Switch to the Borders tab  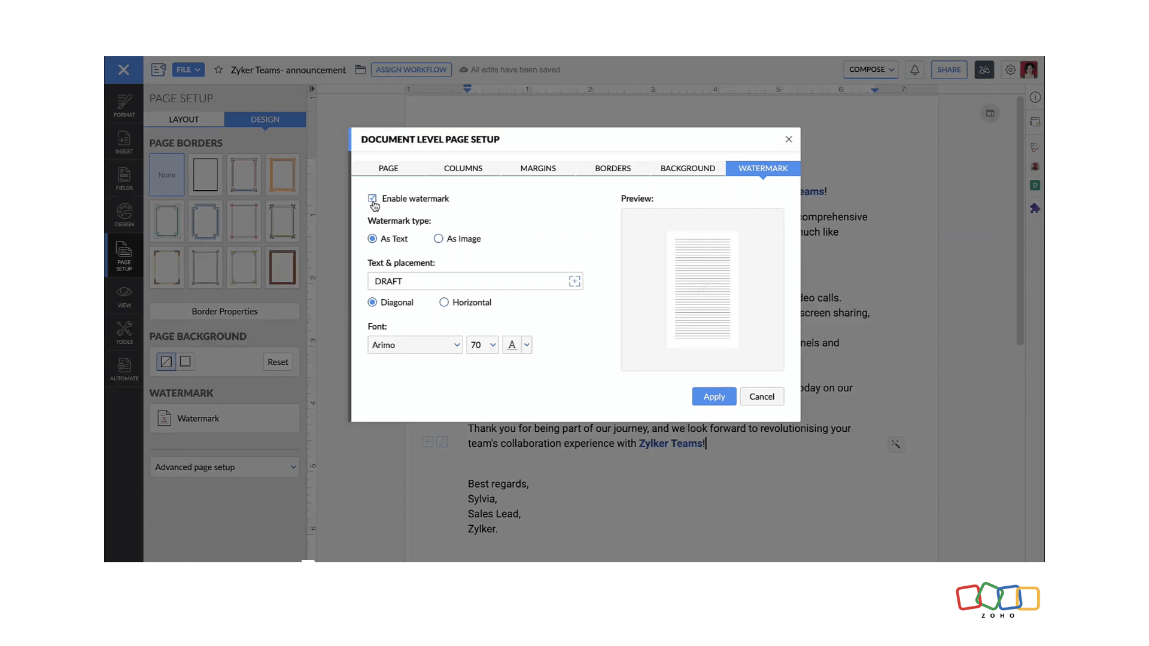(x=613, y=168)
